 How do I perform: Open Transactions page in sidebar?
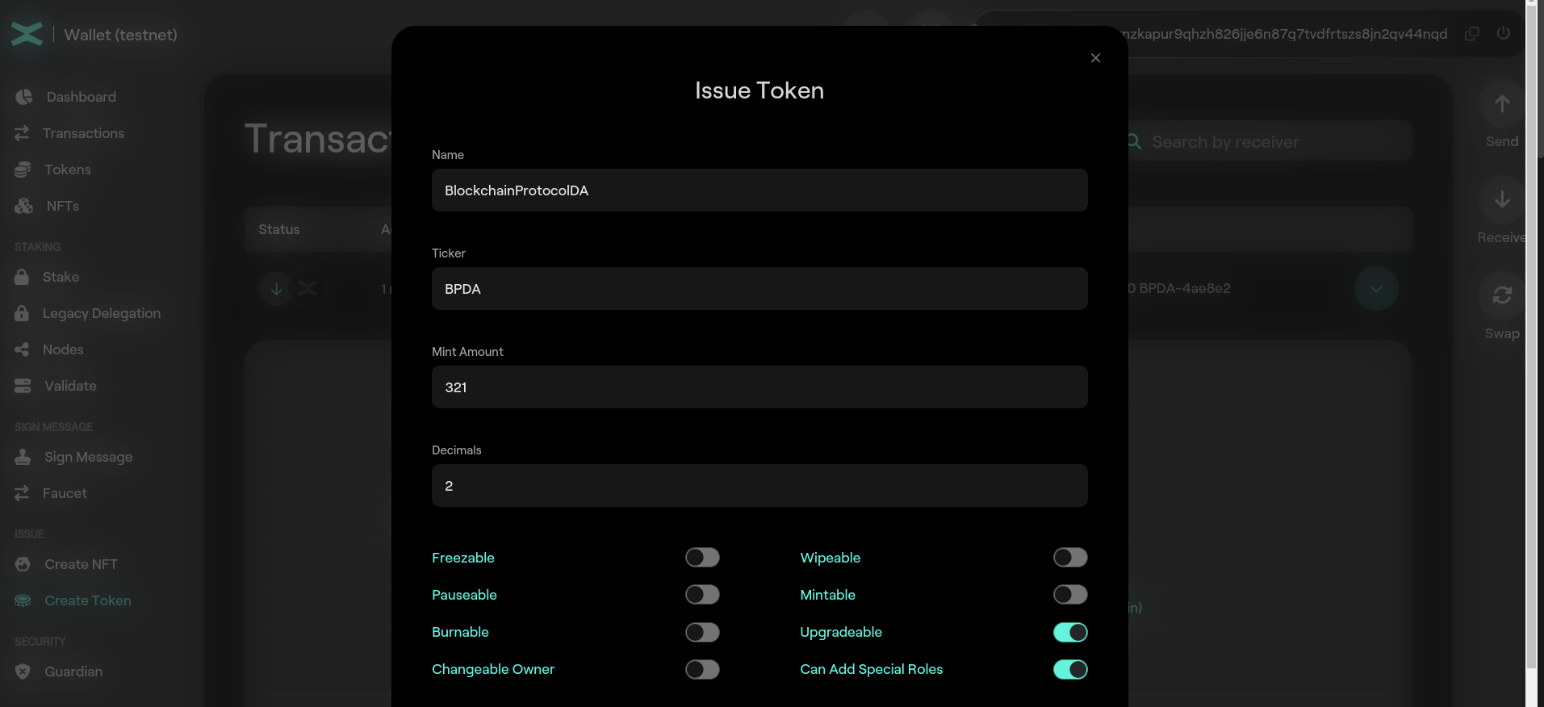click(x=83, y=133)
